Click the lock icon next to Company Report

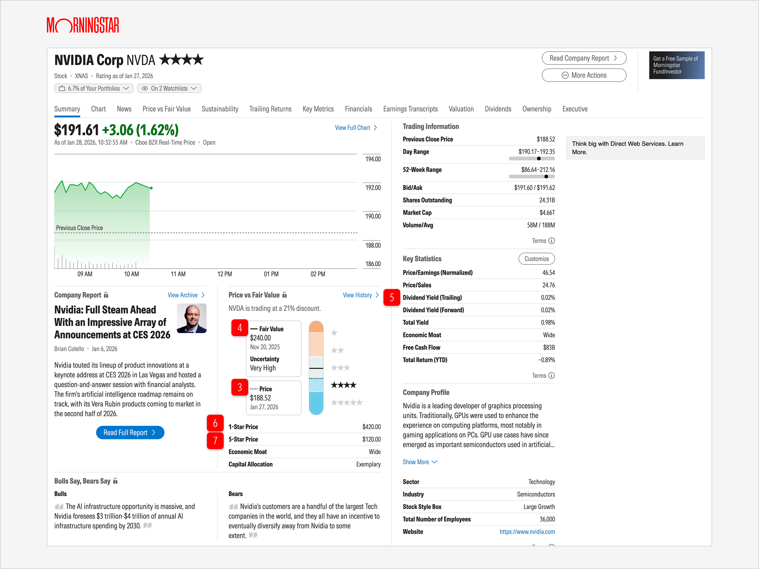click(106, 295)
